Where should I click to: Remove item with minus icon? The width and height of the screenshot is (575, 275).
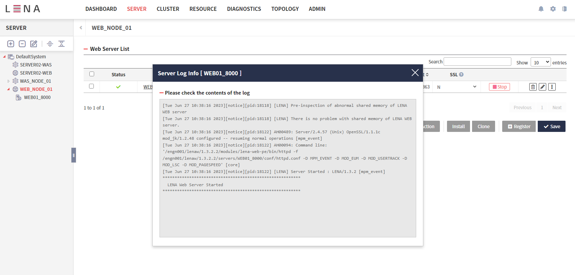[22, 44]
